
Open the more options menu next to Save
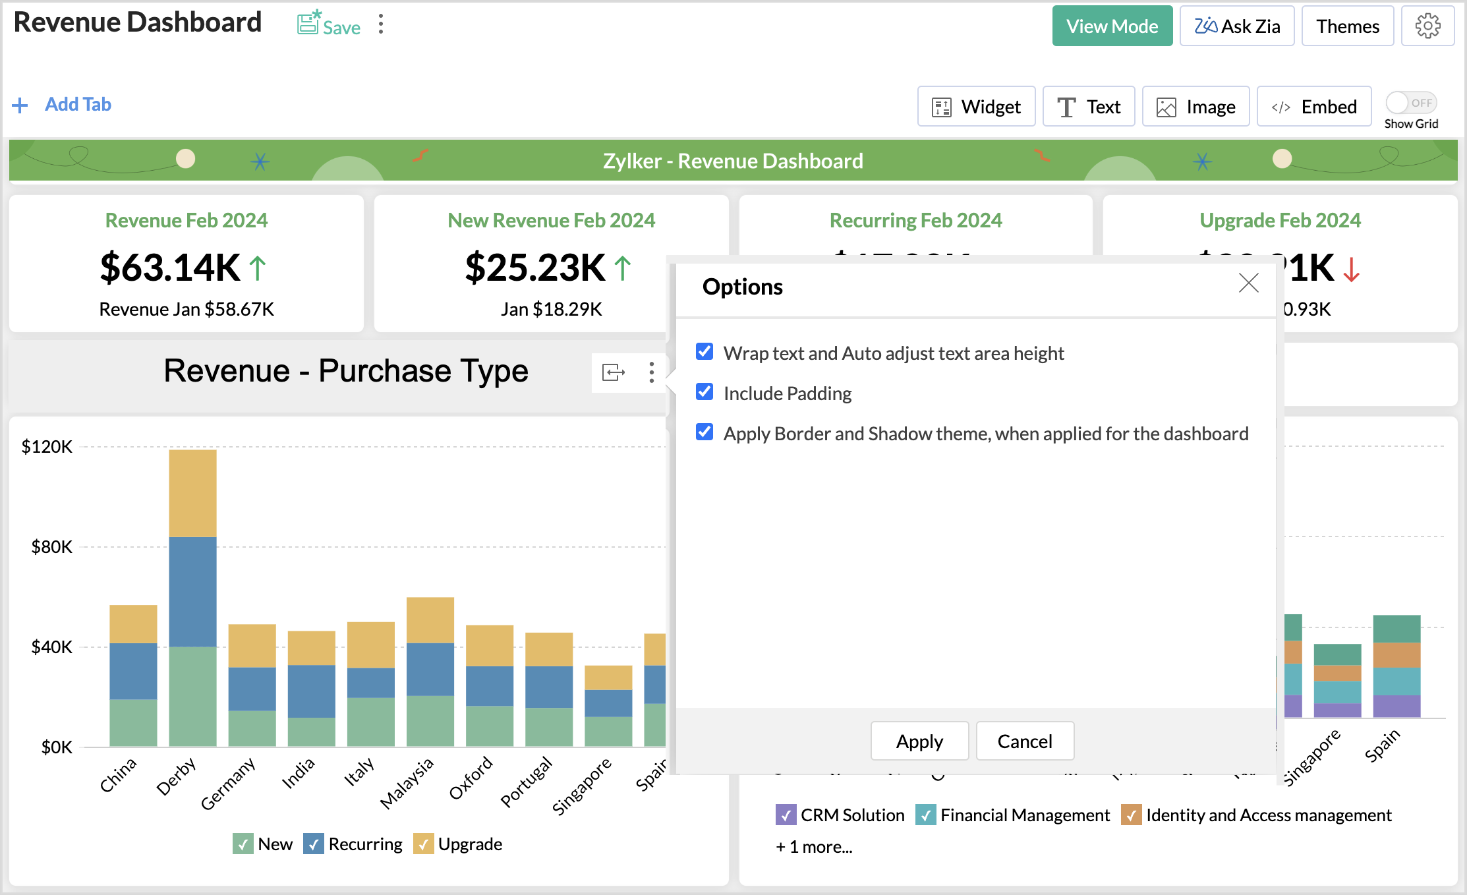pyautogui.click(x=381, y=23)
